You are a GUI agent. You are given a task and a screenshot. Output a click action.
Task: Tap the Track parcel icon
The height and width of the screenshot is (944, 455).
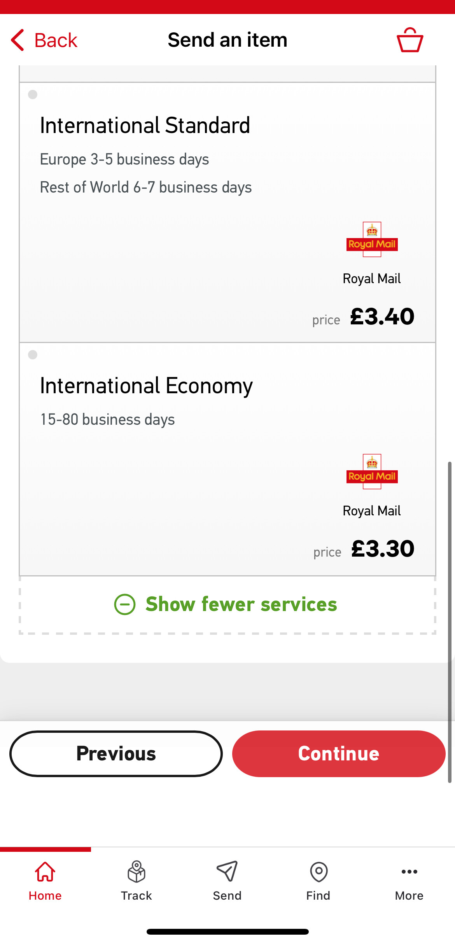136,872
